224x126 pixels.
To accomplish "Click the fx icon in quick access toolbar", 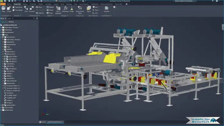I will tap(77, 1).
